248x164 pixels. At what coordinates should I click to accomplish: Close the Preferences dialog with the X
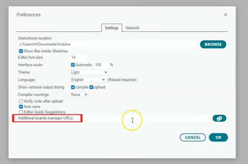coord(225,15)
